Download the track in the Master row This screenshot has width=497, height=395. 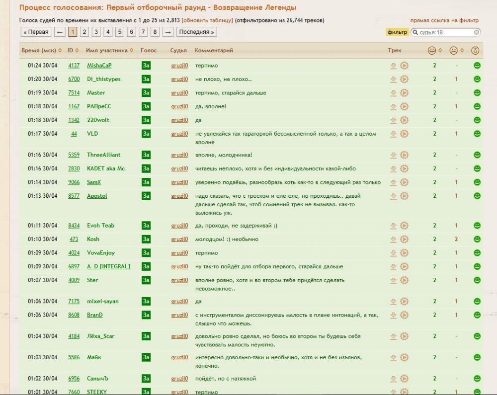(x=393, y=93)
